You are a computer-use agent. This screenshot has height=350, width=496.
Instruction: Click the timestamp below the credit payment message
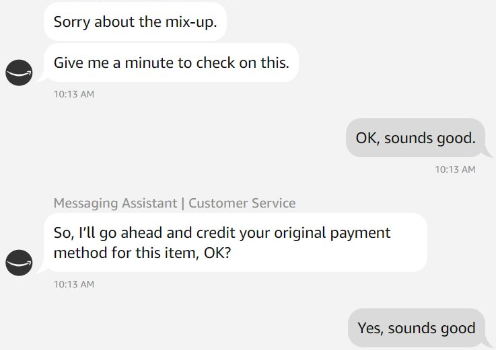74,284
